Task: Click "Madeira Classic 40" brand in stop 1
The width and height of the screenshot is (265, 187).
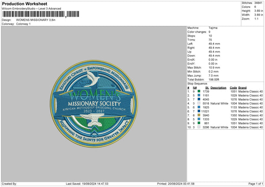Action: click(250, 91)
